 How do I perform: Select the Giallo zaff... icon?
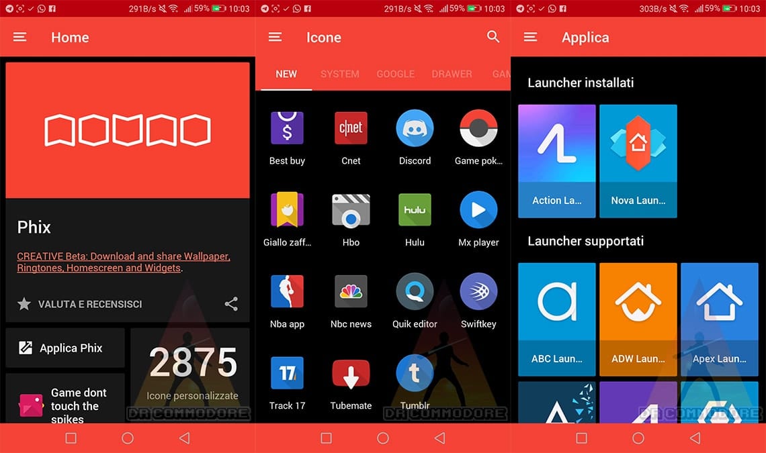pos(288,209)
